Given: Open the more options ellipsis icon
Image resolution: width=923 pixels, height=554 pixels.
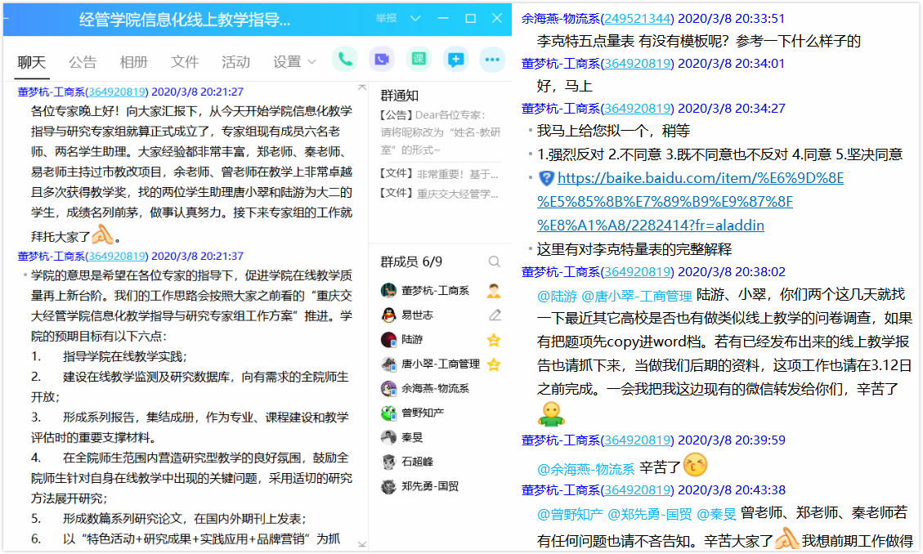Looking at the screenshot, I should (492, 60).
